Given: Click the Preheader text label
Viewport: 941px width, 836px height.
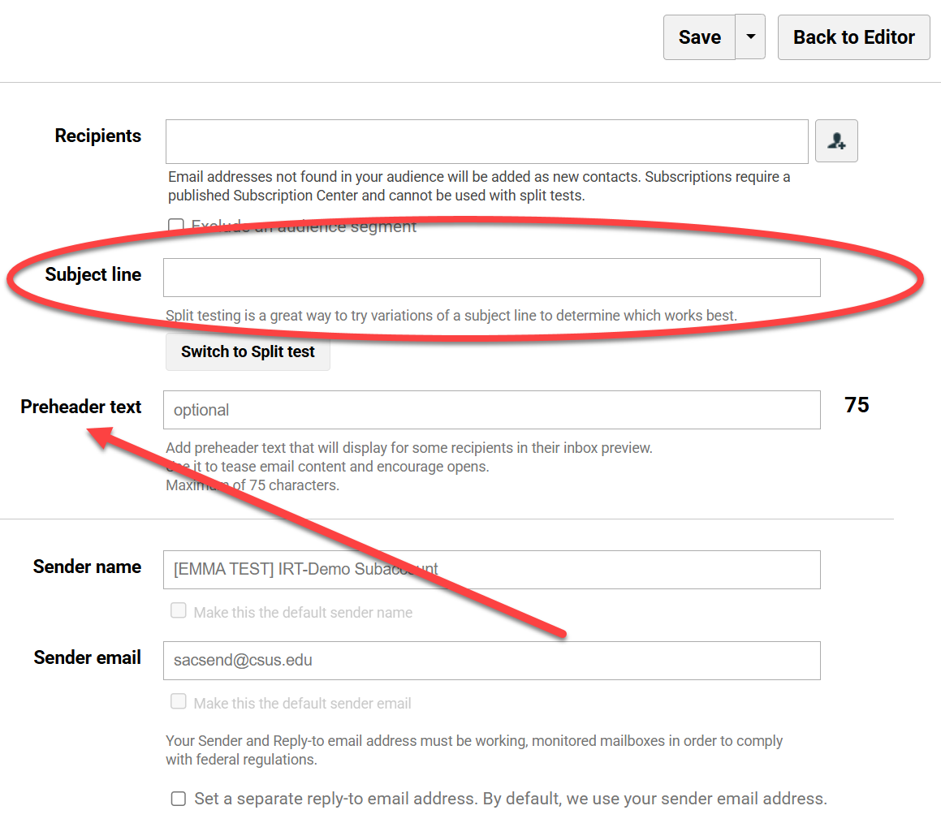Looking at the screenshot, I should click(x=81, y=407).
